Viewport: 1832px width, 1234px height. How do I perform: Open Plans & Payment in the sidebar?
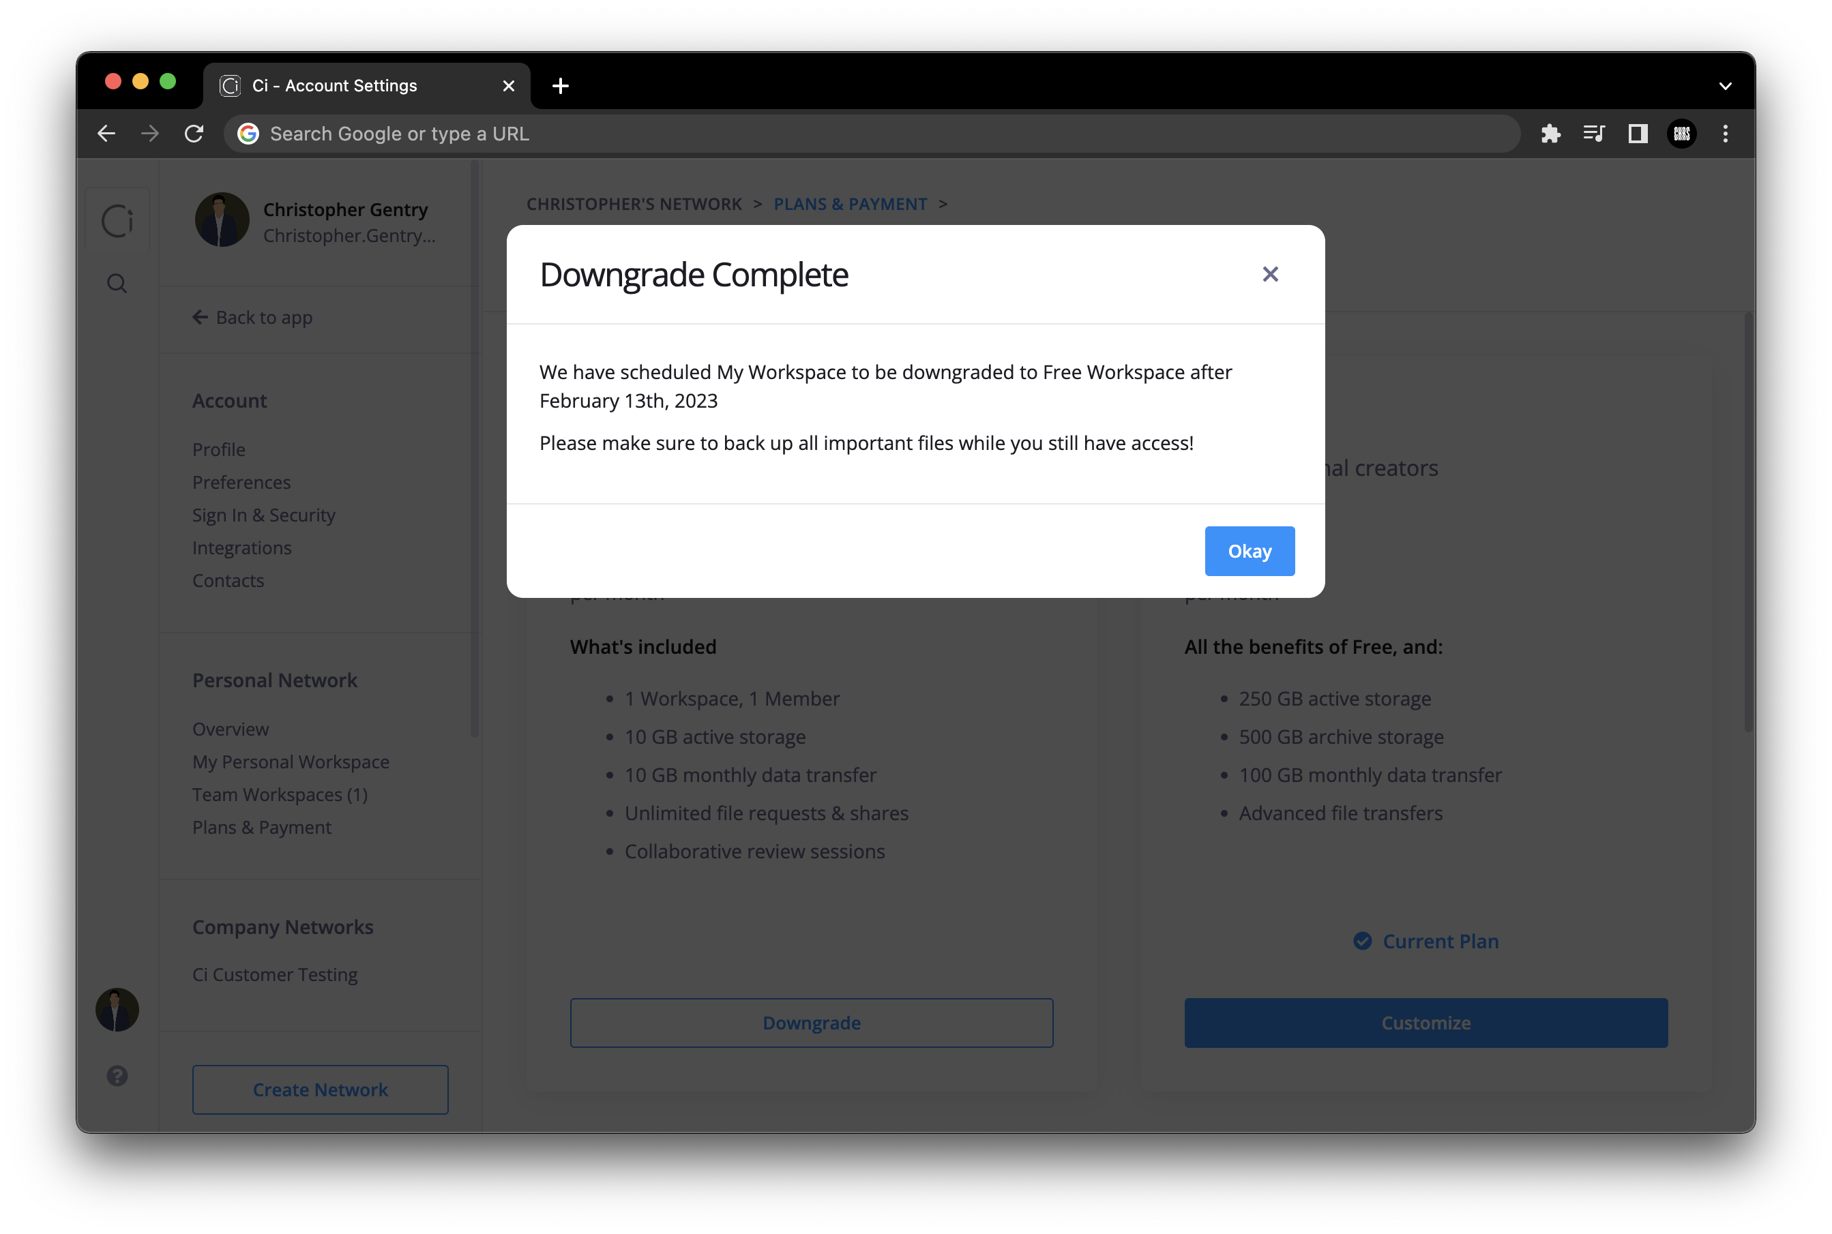click(262, 827)
